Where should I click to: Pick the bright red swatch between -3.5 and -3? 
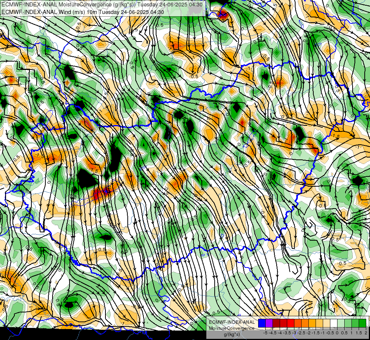pos(291,323)
